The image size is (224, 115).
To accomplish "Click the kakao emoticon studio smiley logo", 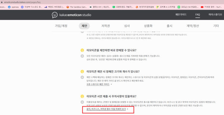I will pyautogui.click(x=55, y=15).
